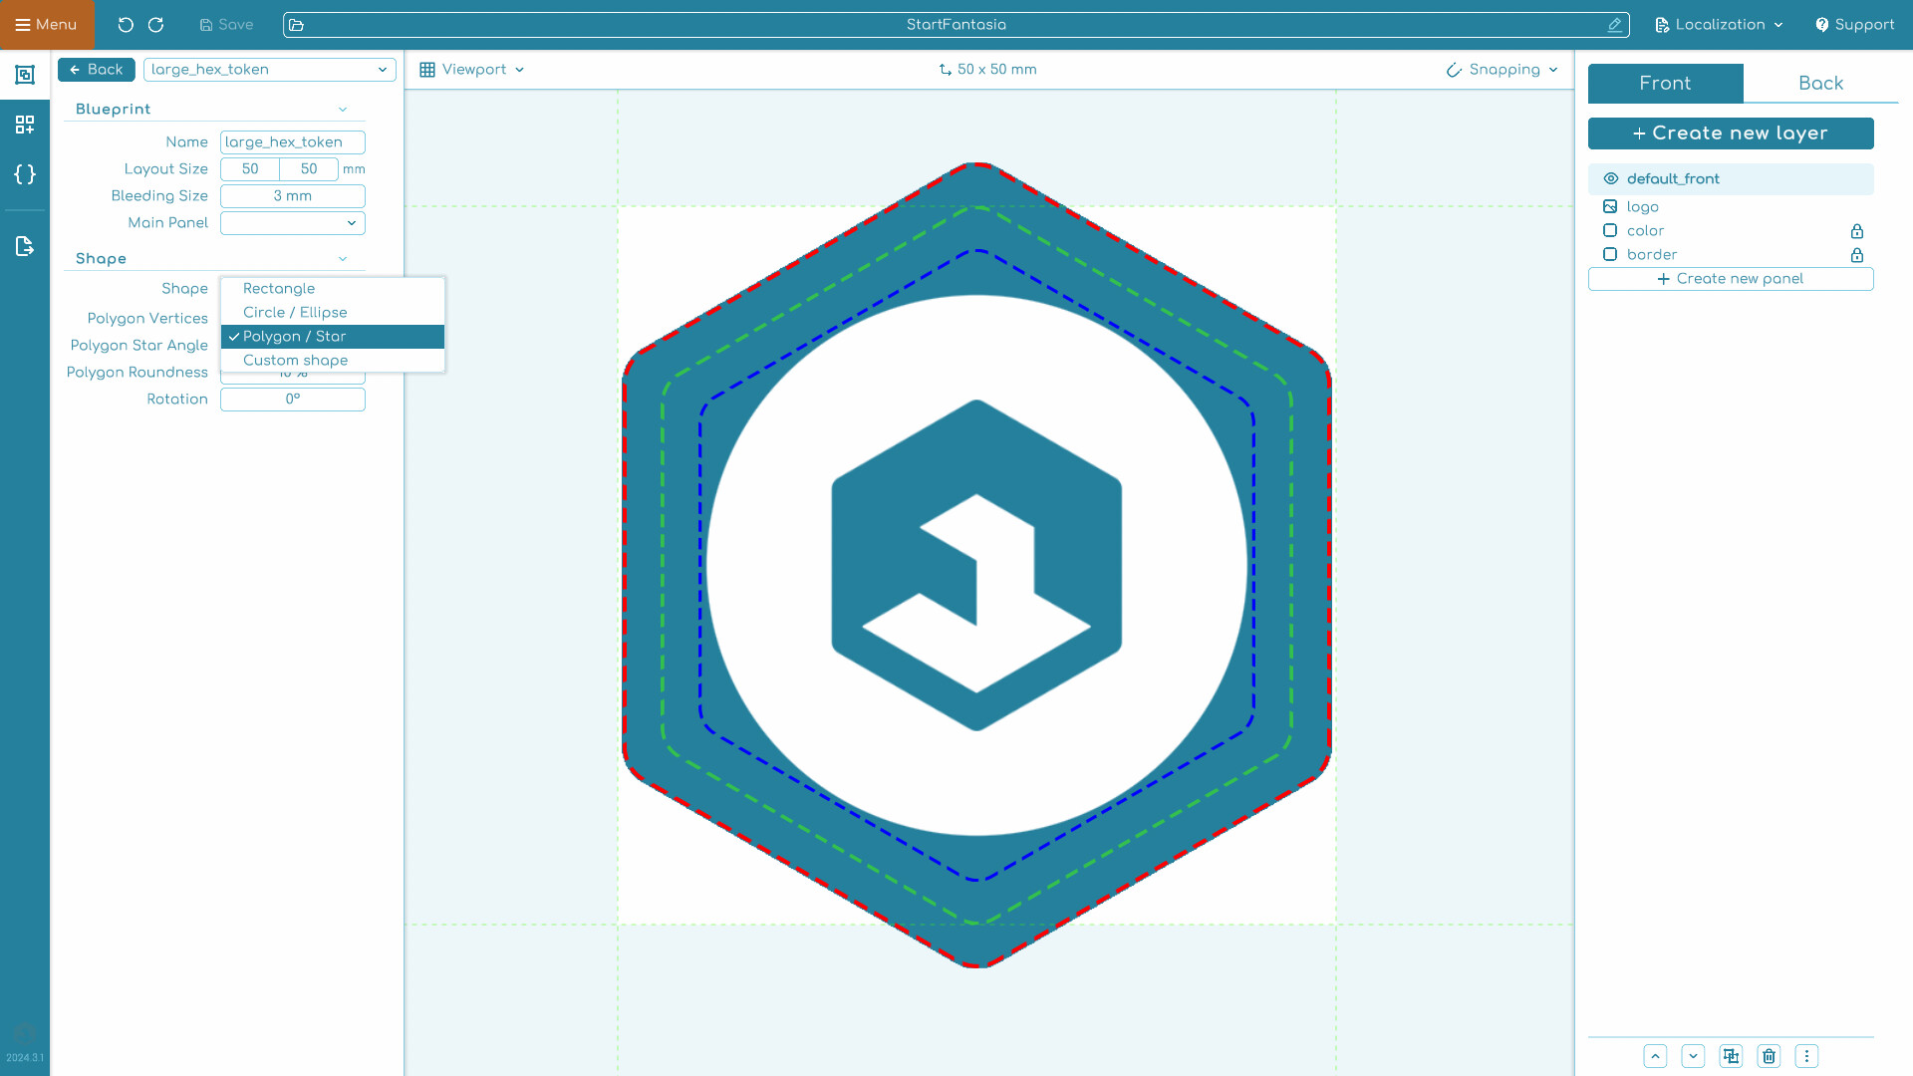Click Create new layer button
This screenshot has width=1913, height=1076.
(x=1730, y=134)
